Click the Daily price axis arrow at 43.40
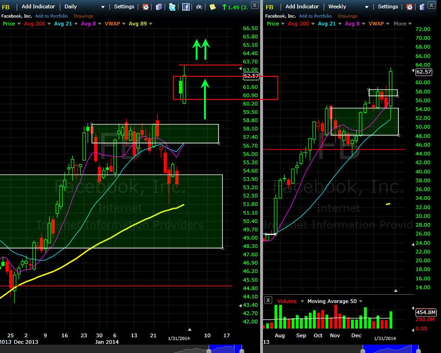Image resolution: width=441 pixels, height=353 pixels. pos(240,305)
